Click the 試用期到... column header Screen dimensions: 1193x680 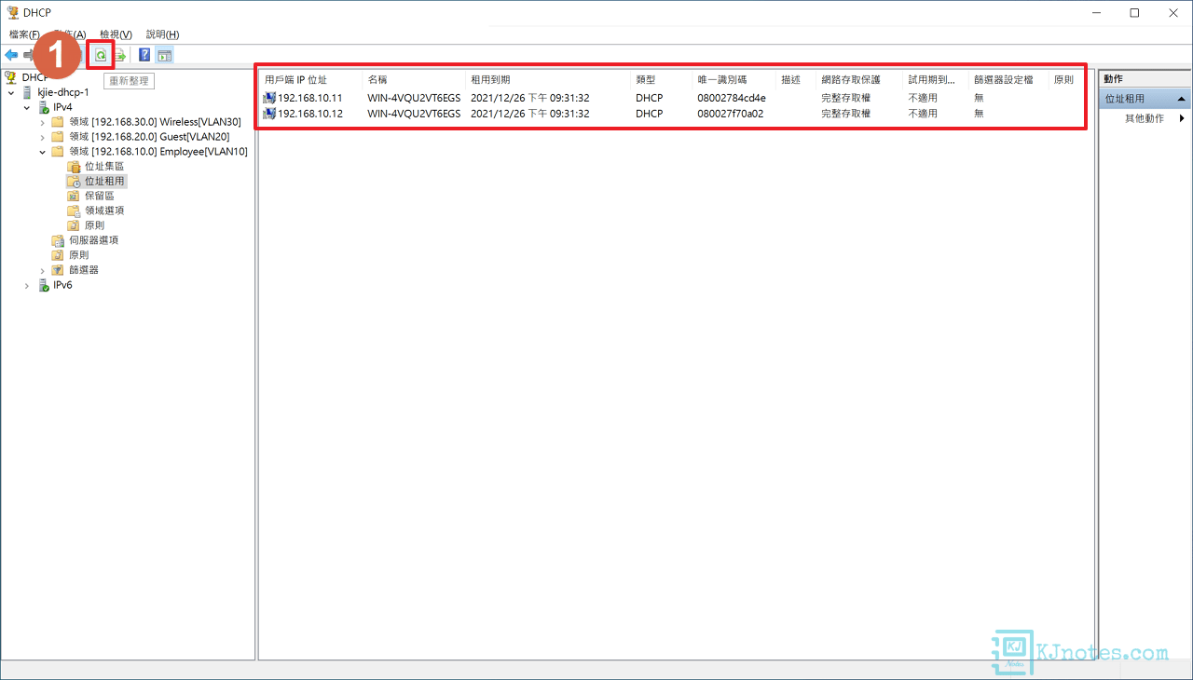click(x=936, y=80)
